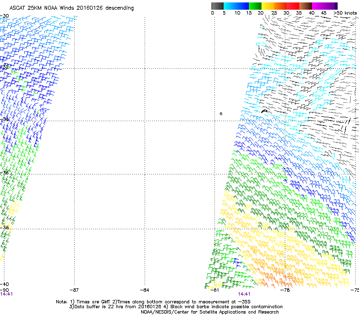Click the '25' legend scale label

274,13
